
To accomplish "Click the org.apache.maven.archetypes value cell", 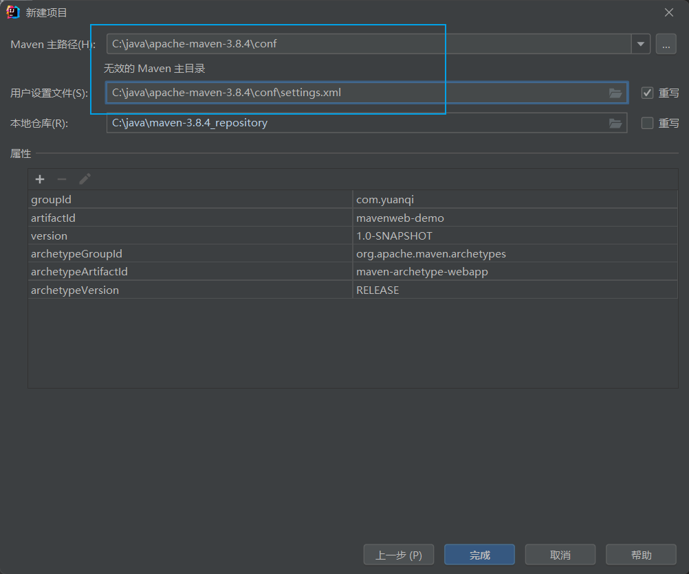I will (x=515, y=253).
